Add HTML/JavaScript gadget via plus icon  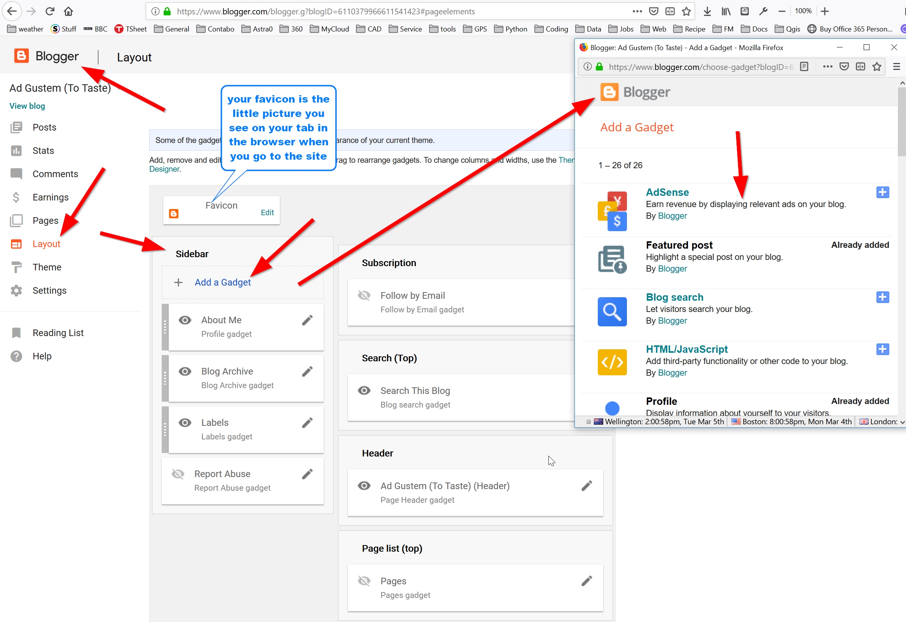(883, 349)
